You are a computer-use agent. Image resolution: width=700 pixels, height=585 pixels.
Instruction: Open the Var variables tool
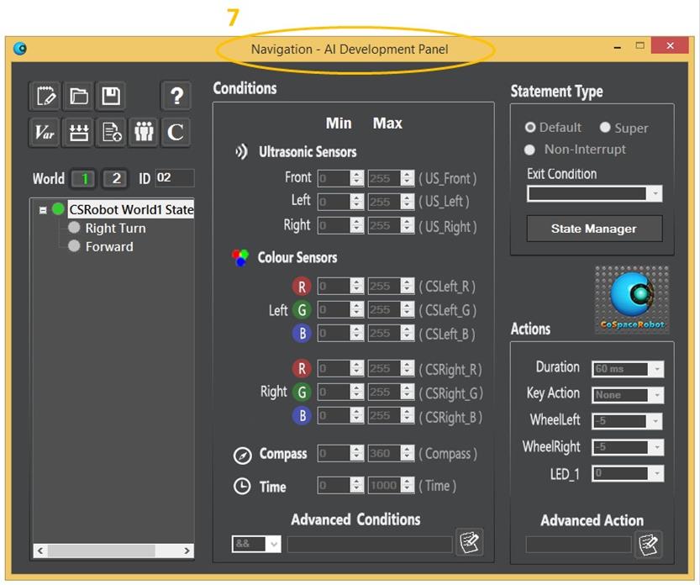coord(45,132)
